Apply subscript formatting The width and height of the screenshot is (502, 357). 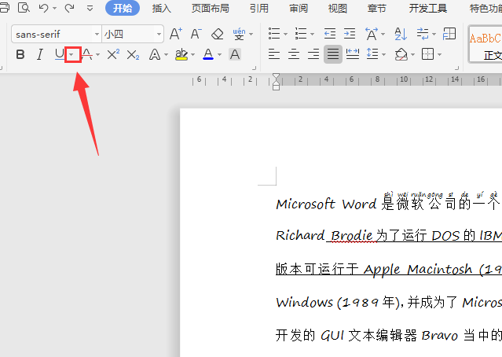pos(133,55)
